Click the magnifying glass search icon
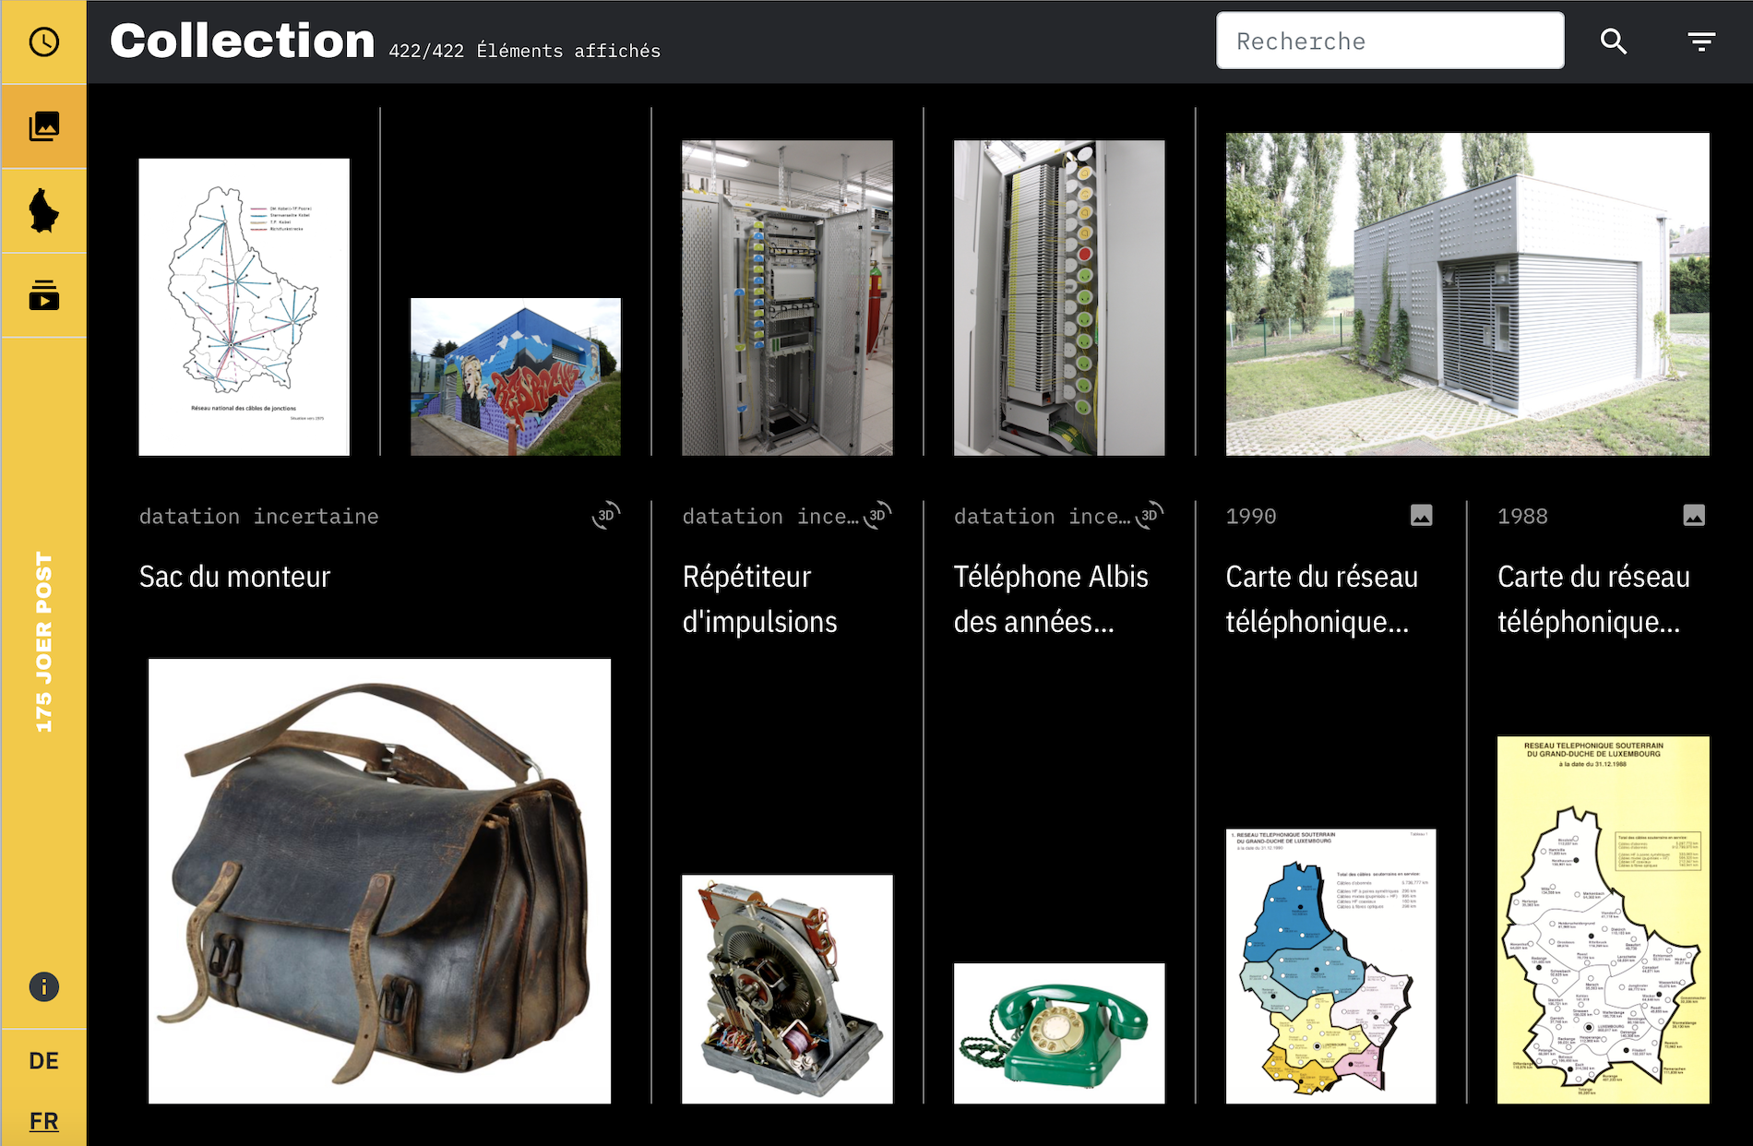This screenshot has width=1753, height=1146. [1613, 42]
